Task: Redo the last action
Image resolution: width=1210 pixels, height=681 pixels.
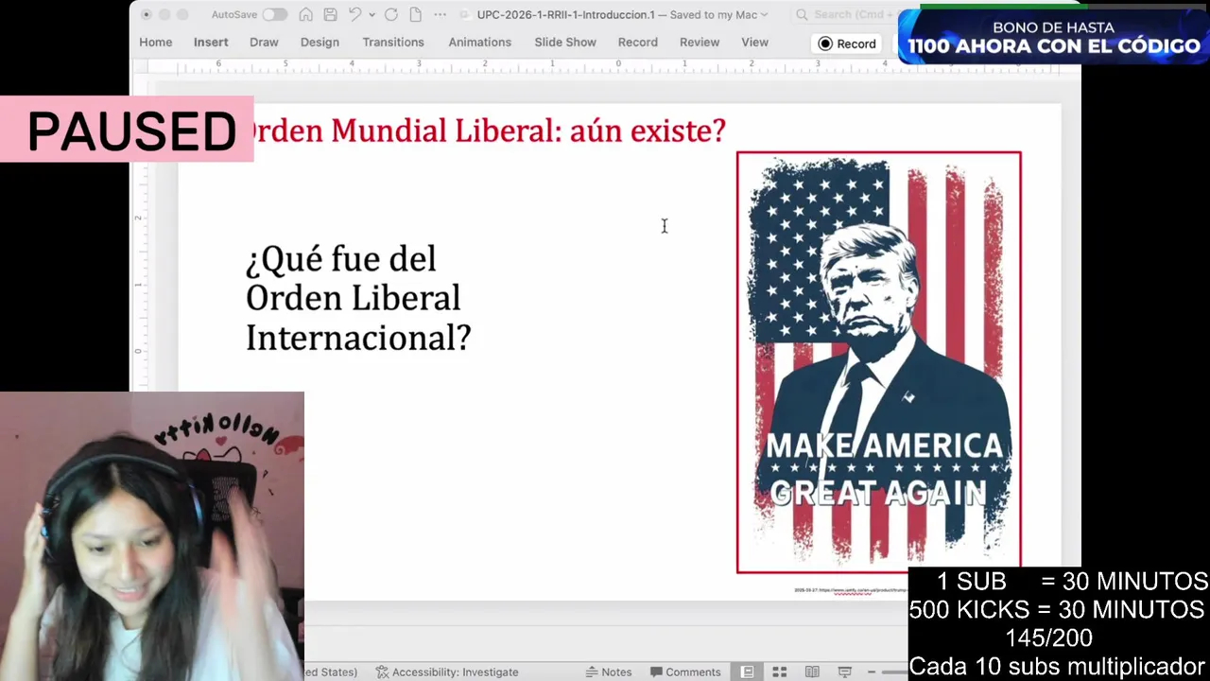Action: tap(390, 14)
